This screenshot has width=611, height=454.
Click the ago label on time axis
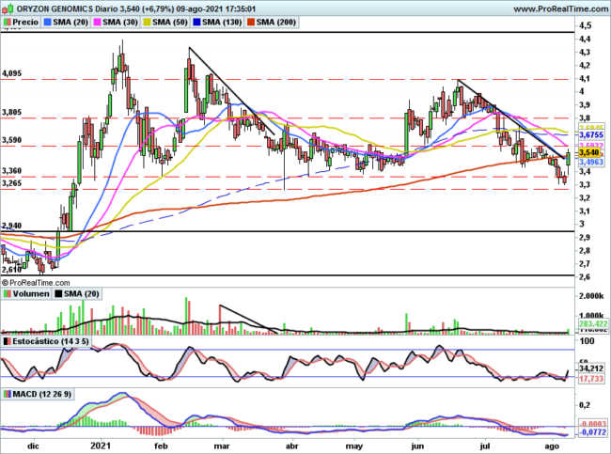[x=552, y=446]
